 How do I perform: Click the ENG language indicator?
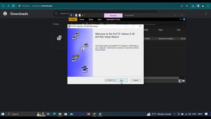[x=194, y=114]
